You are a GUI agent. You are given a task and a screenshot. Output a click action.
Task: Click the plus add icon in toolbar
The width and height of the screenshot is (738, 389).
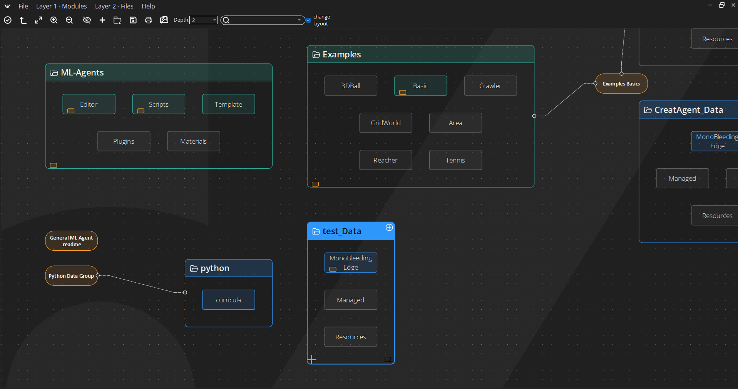point(102,20)
